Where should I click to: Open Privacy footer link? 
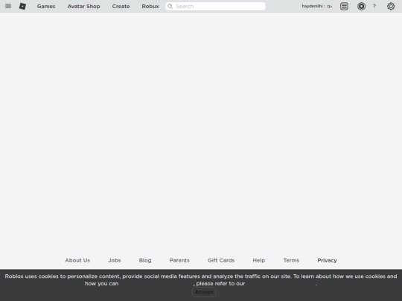(x=327, y=260)
